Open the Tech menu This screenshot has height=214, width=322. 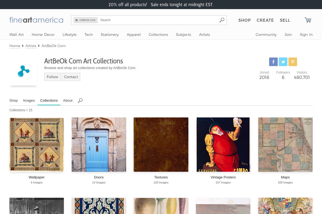point(89,35)
